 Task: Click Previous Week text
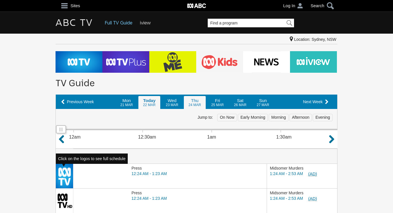click(x=80, y=102)
